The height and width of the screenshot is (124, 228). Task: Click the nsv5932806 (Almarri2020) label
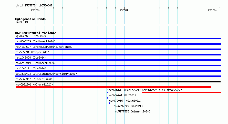click(34, 84)
